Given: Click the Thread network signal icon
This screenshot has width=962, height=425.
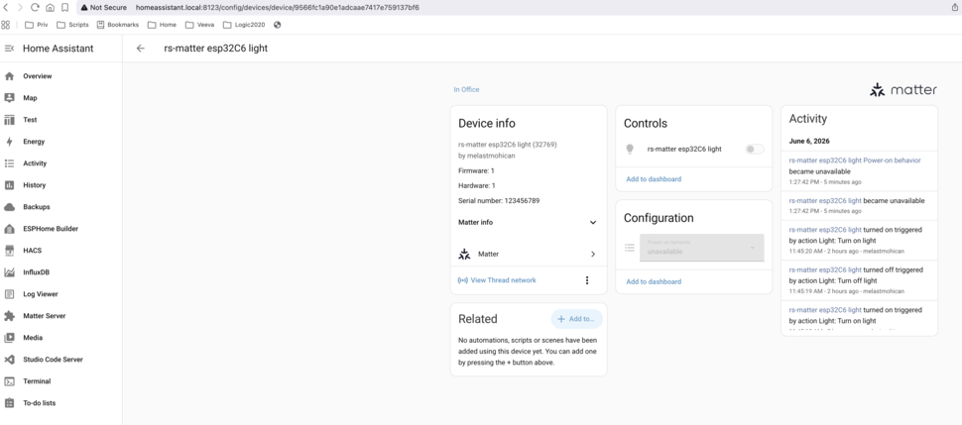Looking at the screenshot, I should (x=463, y=280).
